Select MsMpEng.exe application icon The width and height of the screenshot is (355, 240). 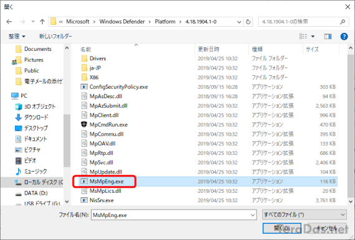pos(84,182)
